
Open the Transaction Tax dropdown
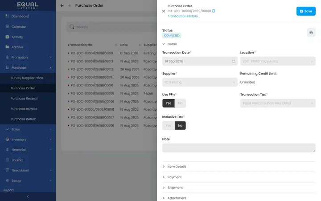pyautogui.click(x=278, y=103)
